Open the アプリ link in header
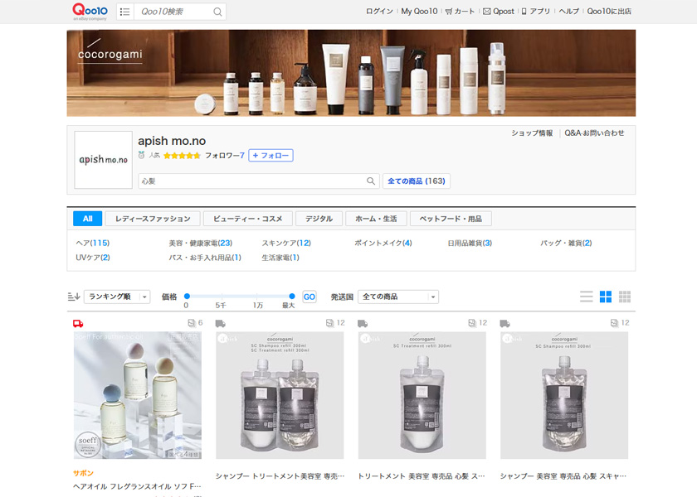The width and height of the screenshot is (697, 497). tap(536, 12)
